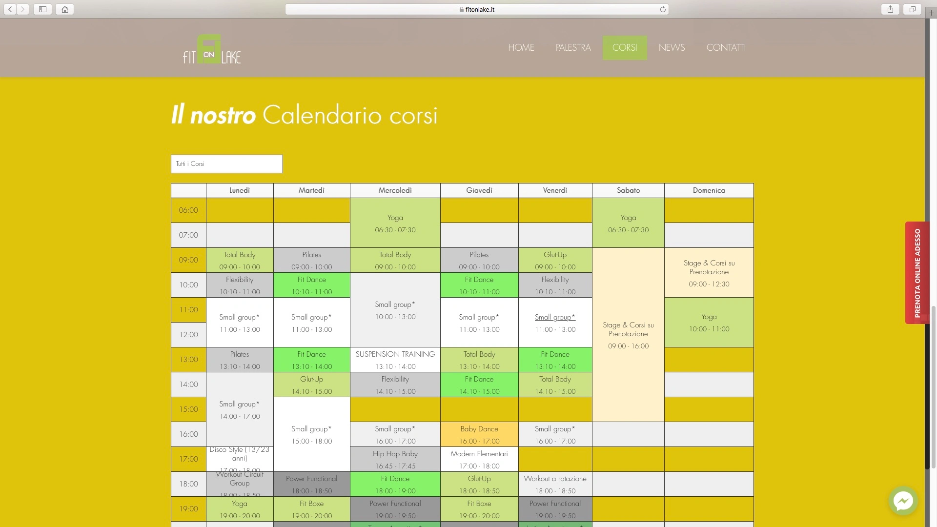Click the Fit On Lake logo
This screenshot has height=527, width=937.
coord(212,49)
